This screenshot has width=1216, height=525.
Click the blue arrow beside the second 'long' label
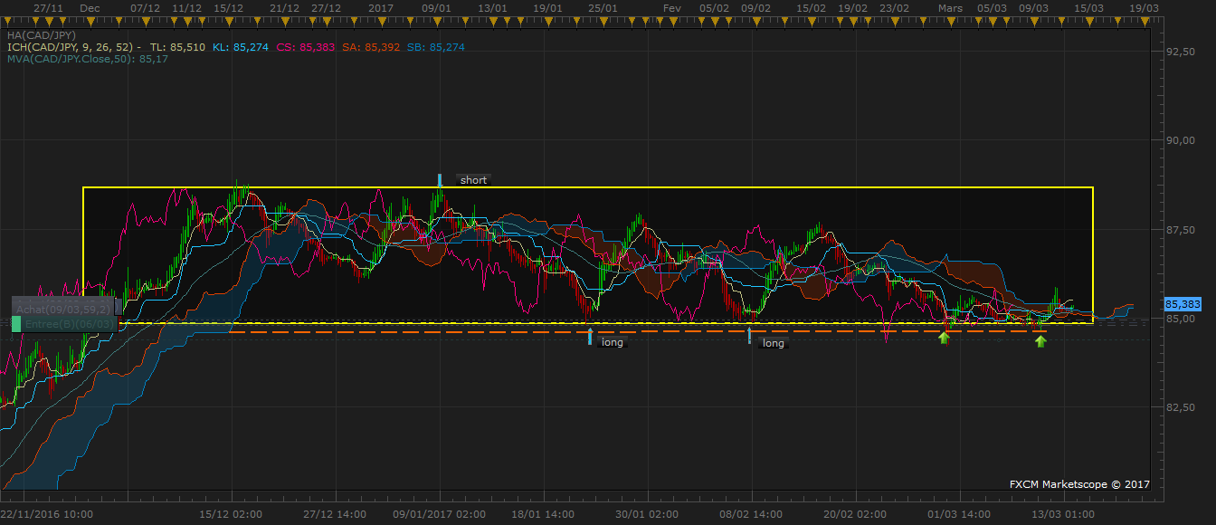tap(749, 337)
